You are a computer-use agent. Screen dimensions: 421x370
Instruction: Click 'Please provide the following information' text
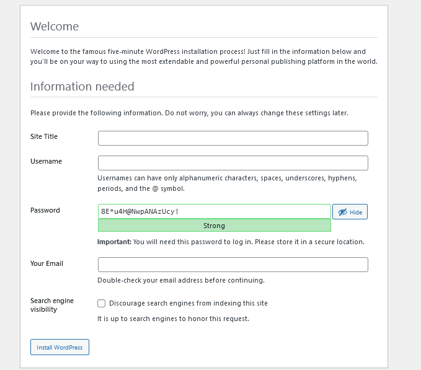tap(189, 113)
